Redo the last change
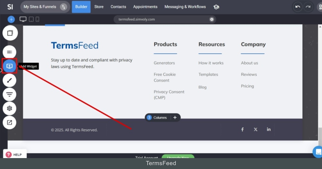 (x=308, y=7)
